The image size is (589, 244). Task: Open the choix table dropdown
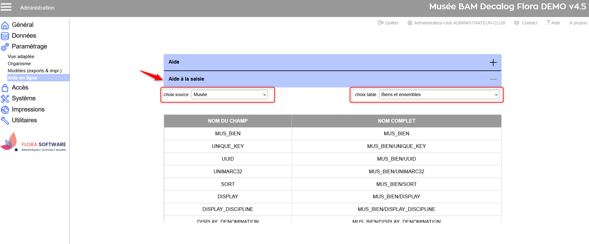pyautogui.click(x=439, y=95)
